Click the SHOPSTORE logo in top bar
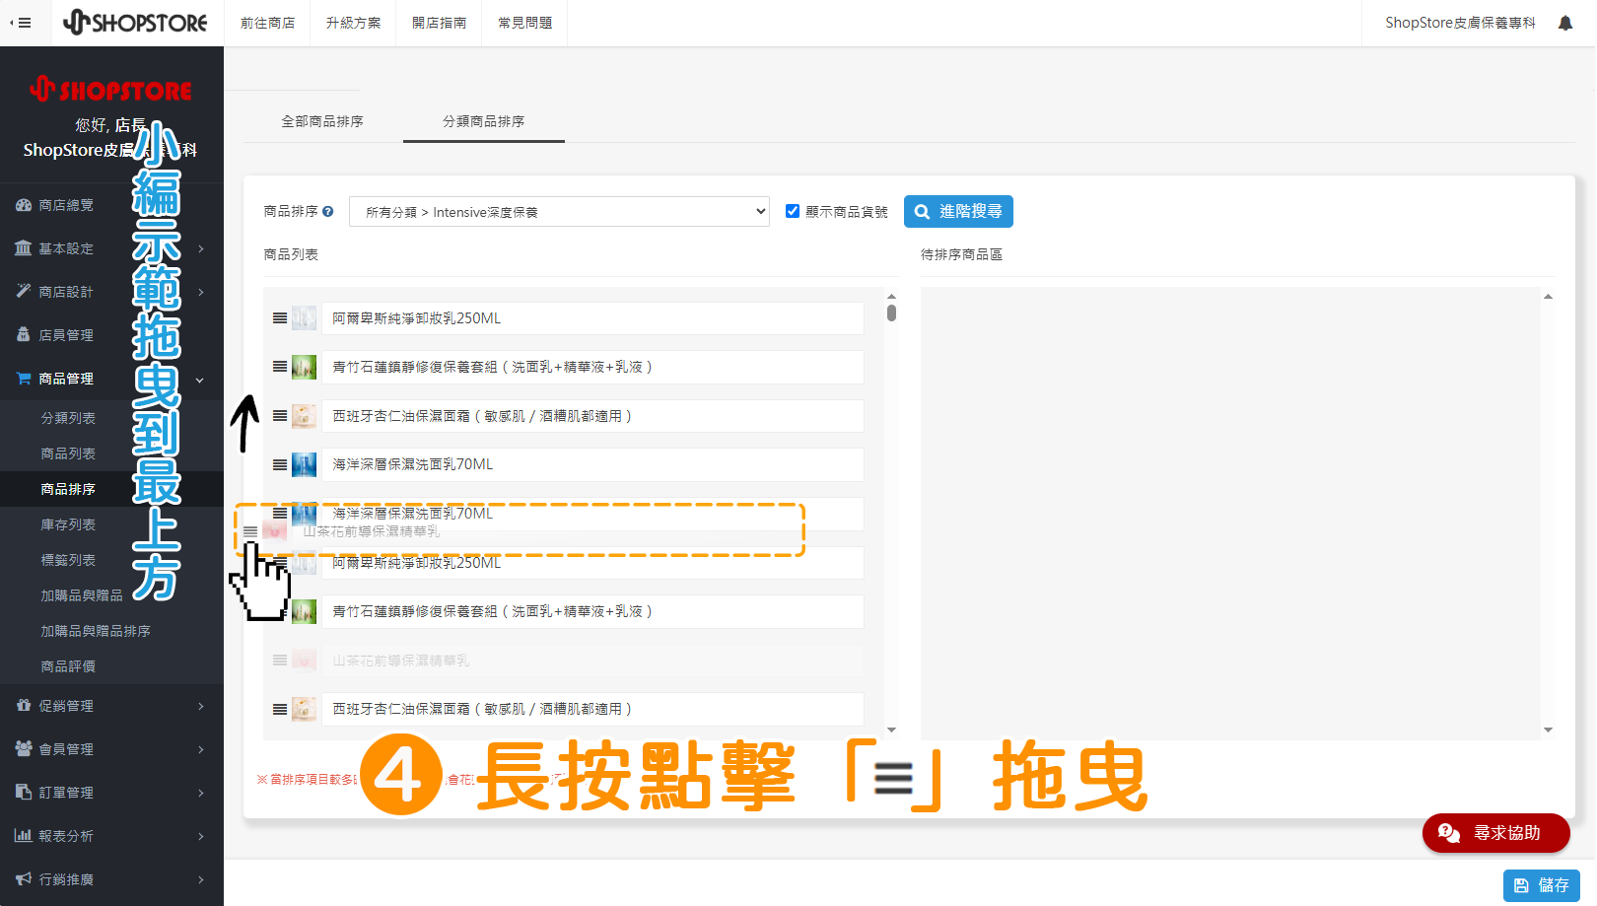 click(x=135, y=22)
